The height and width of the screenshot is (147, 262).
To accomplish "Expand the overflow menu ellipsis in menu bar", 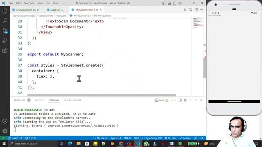I will pos(63,3).
